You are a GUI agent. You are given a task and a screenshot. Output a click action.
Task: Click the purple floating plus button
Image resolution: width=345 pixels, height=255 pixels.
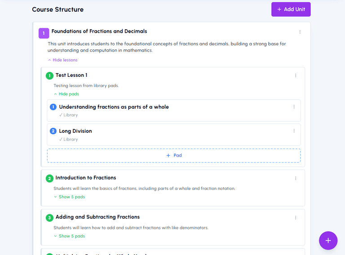328,241
